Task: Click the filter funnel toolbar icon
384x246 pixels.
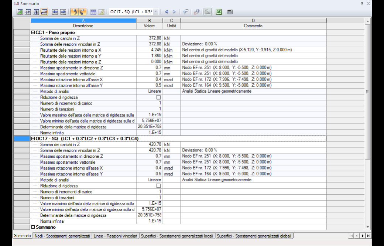Action: click(x=185, y=12)
